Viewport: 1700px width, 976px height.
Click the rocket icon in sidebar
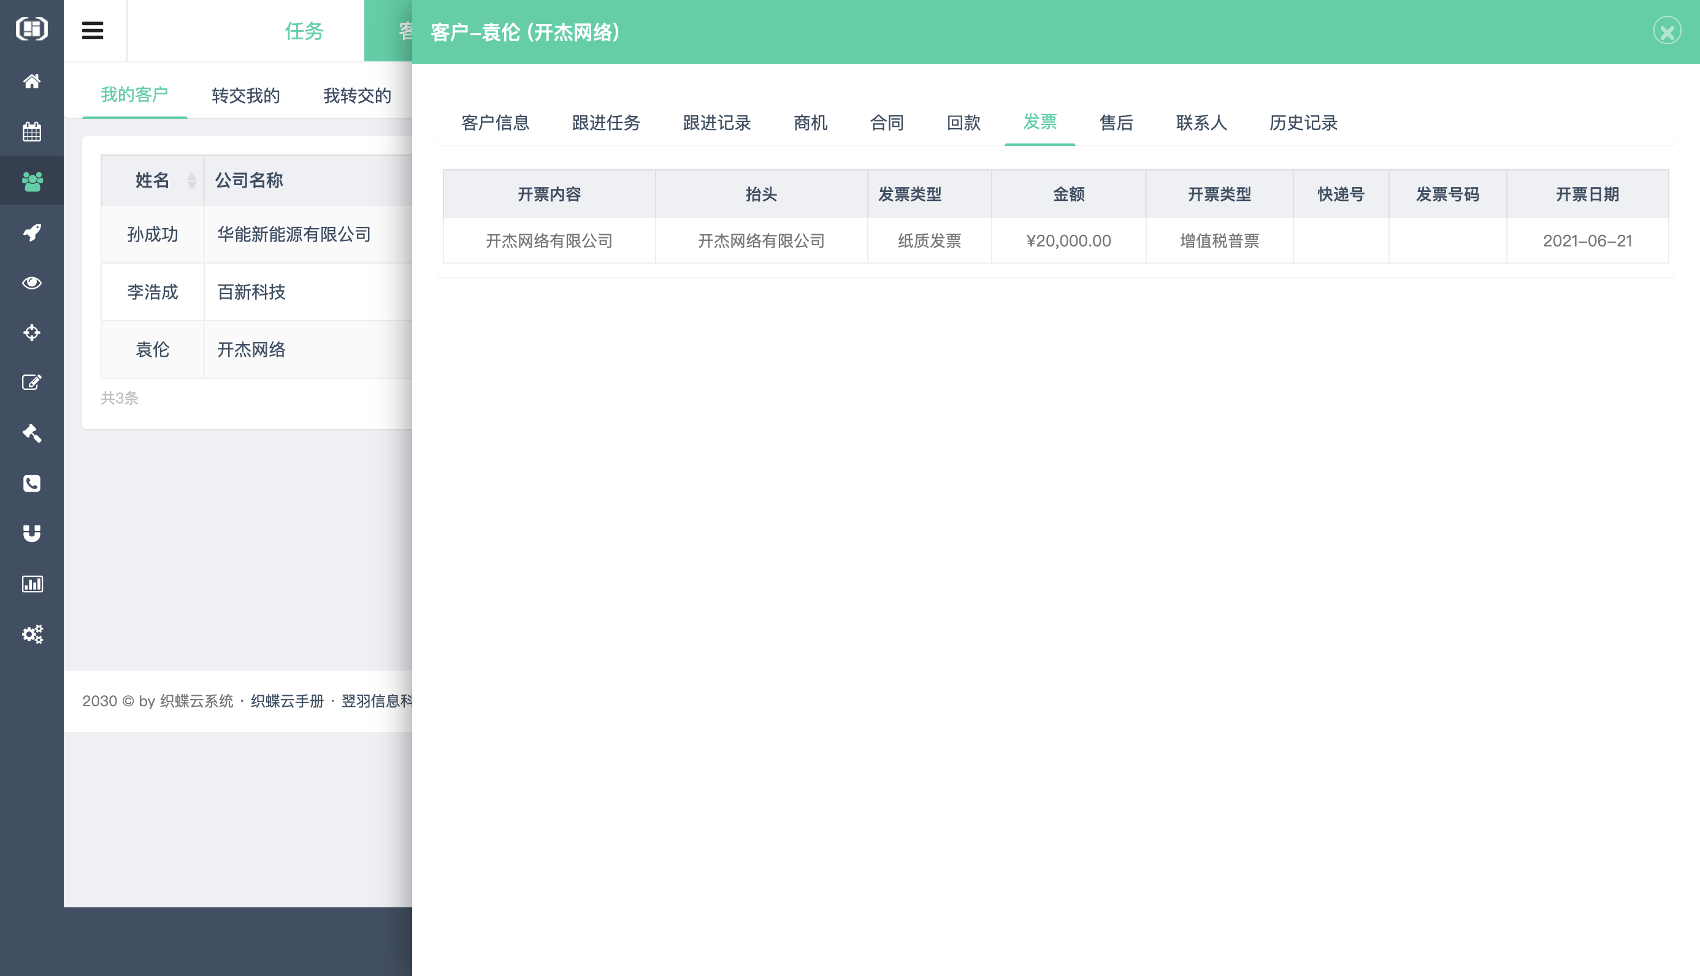[x=31, y=231]
